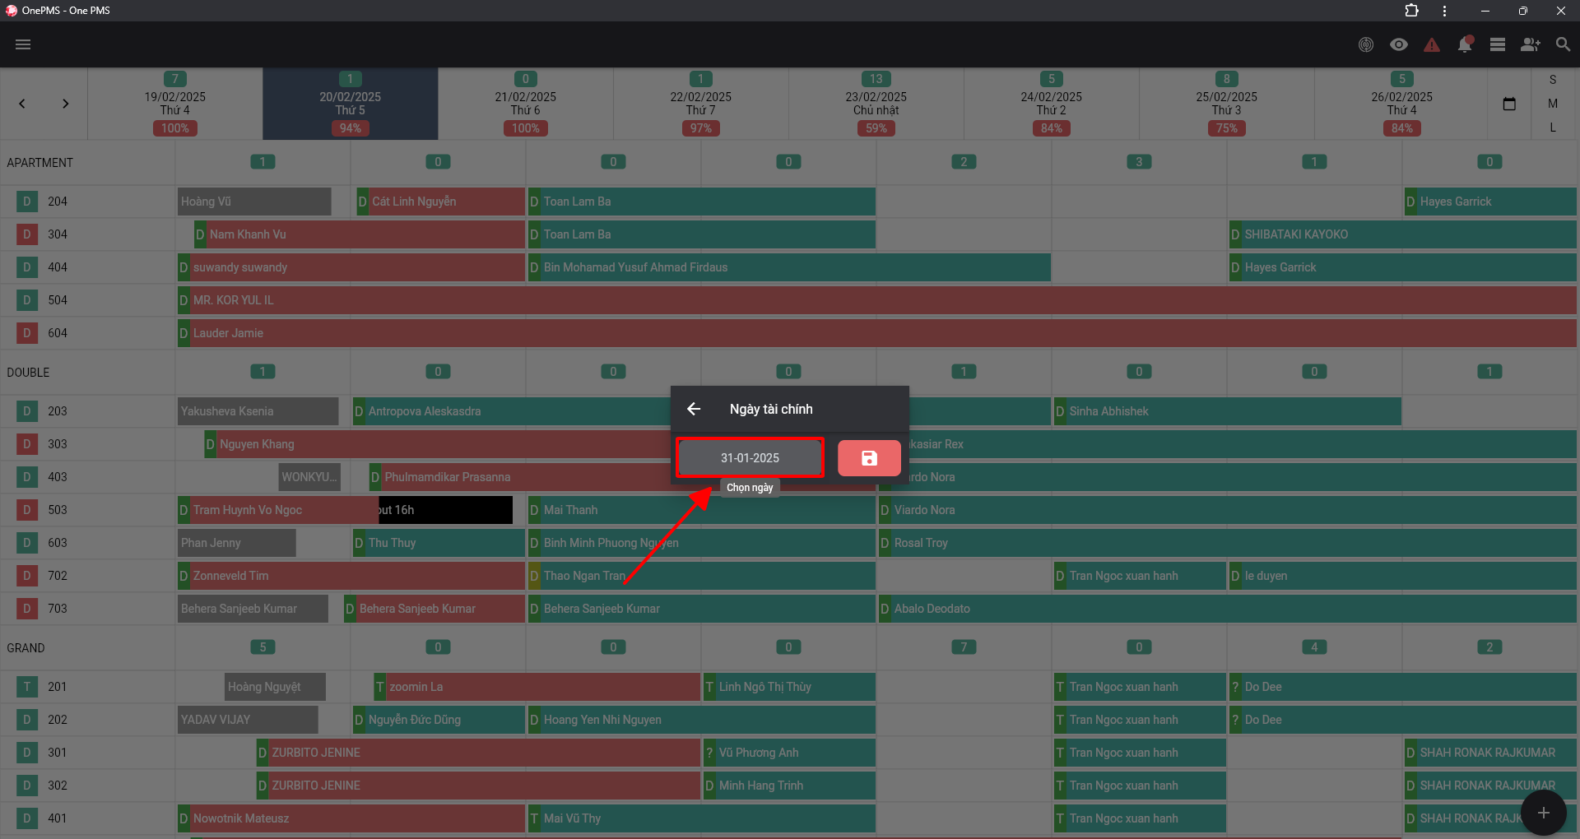Toggle the eye visibility icon

(1399, 44)
